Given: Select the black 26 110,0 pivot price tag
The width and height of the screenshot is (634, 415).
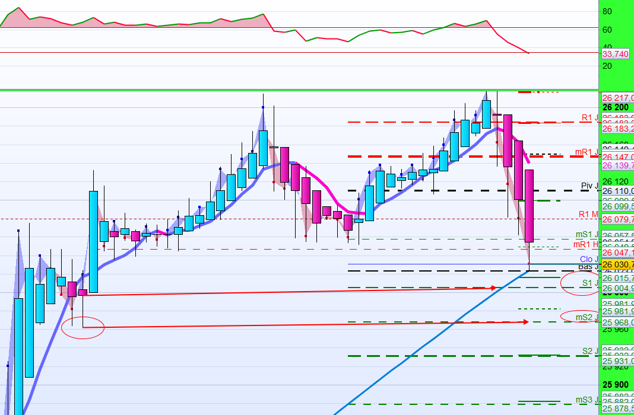Looking at the screenshot, I should point(618,191).
